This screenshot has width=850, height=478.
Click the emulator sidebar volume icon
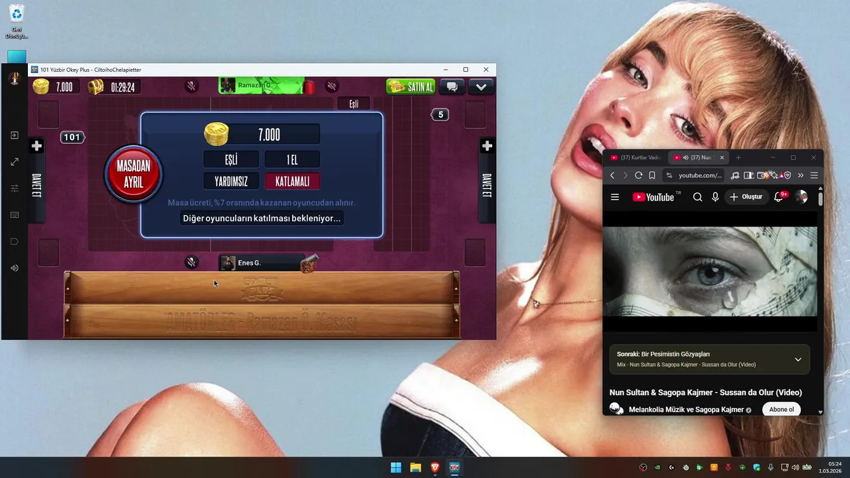(x=15, y=268)
